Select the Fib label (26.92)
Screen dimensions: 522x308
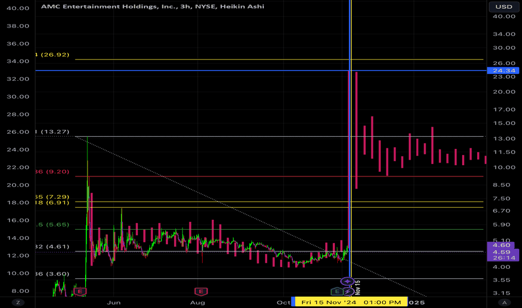click(x=52, y=55)
